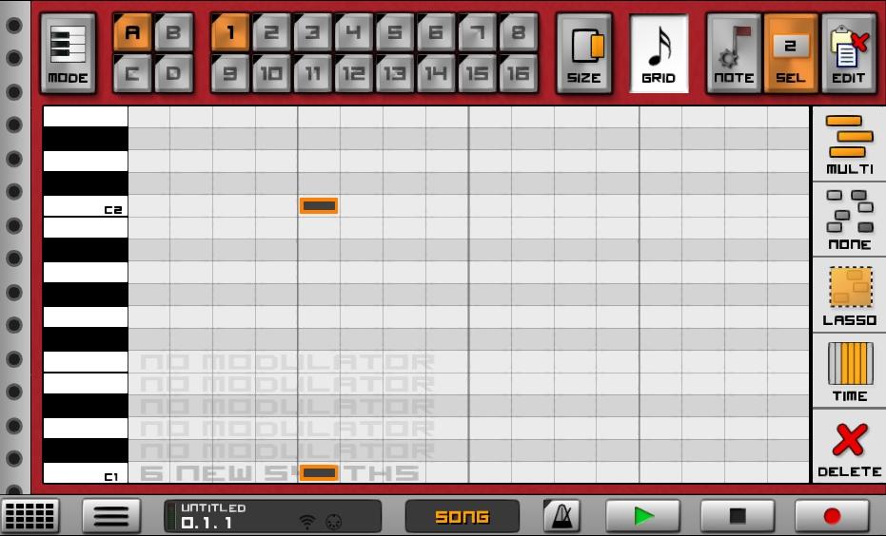Open the piano MODE selector
Image resolution: width=886 pixels, height=536 pixels.
pos(68,53)
